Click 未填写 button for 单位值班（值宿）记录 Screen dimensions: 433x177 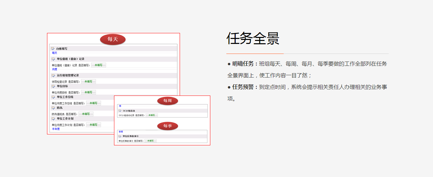99,65
